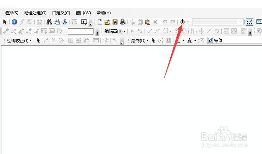Viewport: 262px width, 154px height.
Task: Save the map with the floppy icon
Action: click(x=115, y=22)
